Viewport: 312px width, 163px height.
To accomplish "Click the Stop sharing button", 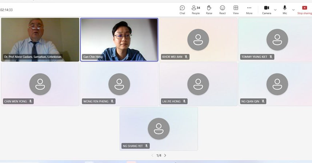I will 304,10.
